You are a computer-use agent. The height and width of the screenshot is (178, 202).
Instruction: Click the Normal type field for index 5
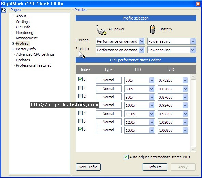coord(109,122)
